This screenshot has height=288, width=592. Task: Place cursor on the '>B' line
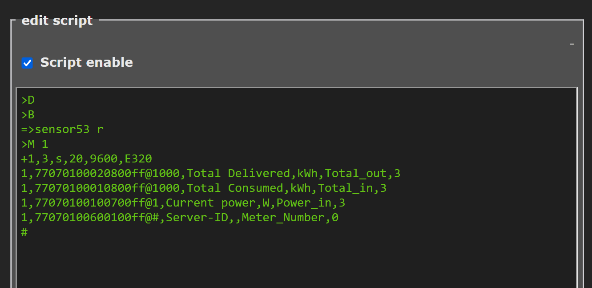[28, 115]
